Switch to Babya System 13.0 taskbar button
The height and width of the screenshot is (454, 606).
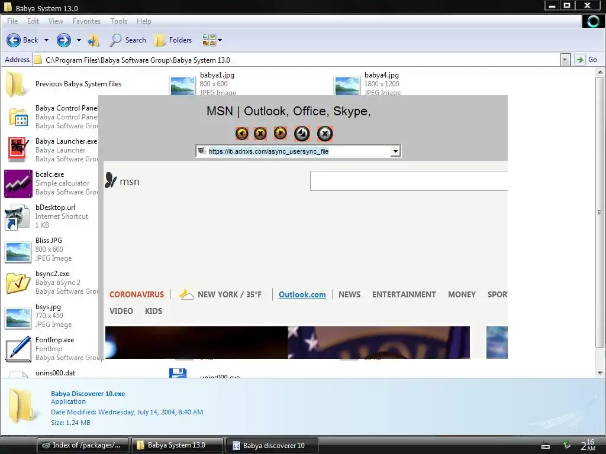tap(178, 445)
